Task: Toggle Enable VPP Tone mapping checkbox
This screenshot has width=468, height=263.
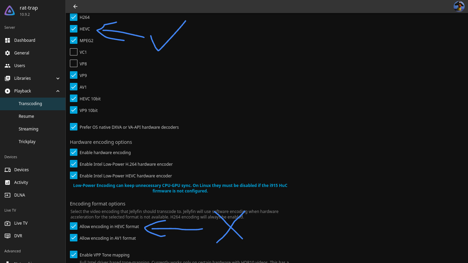Action: click(74, 255)
